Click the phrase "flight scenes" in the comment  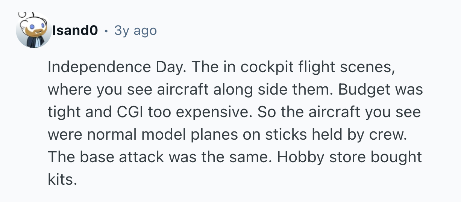343,67
